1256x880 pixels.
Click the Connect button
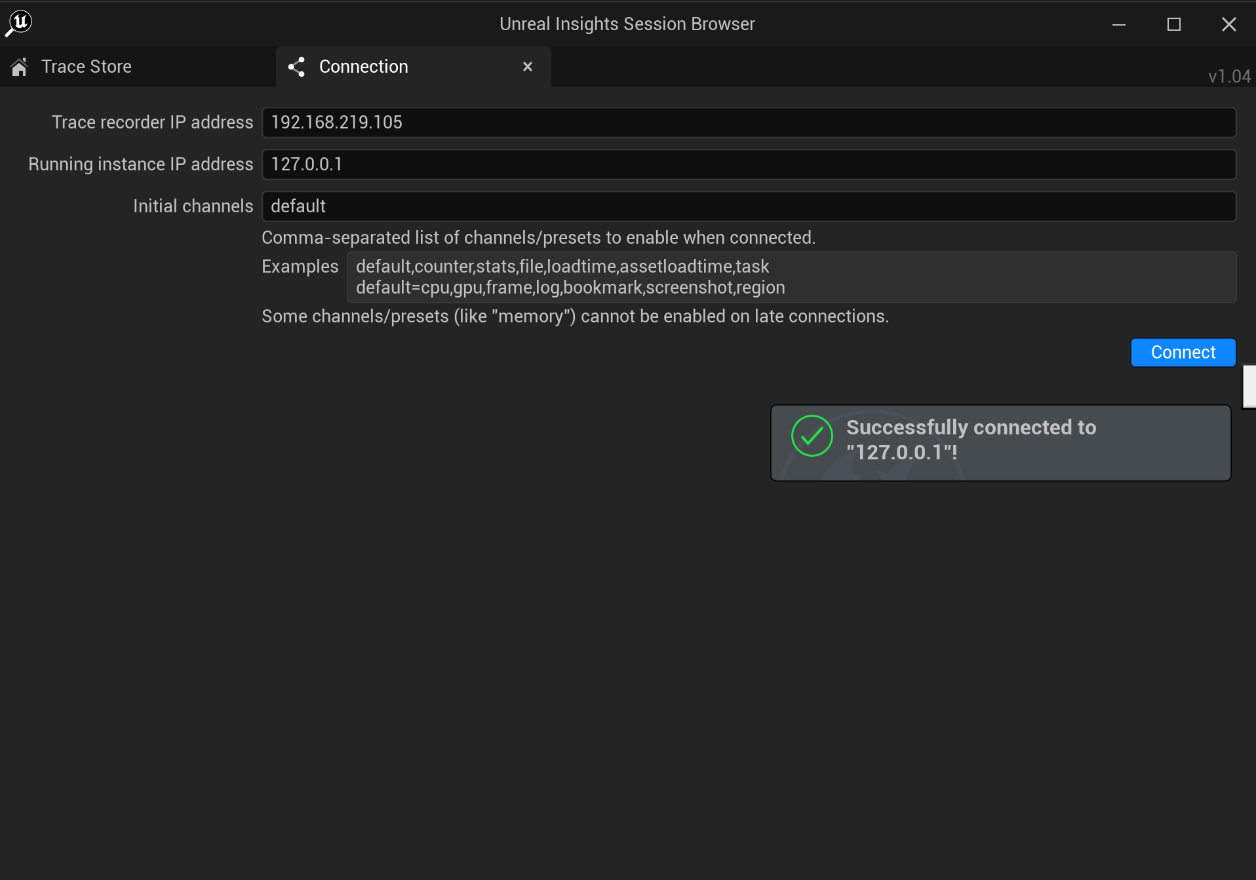pos(1183,353)
